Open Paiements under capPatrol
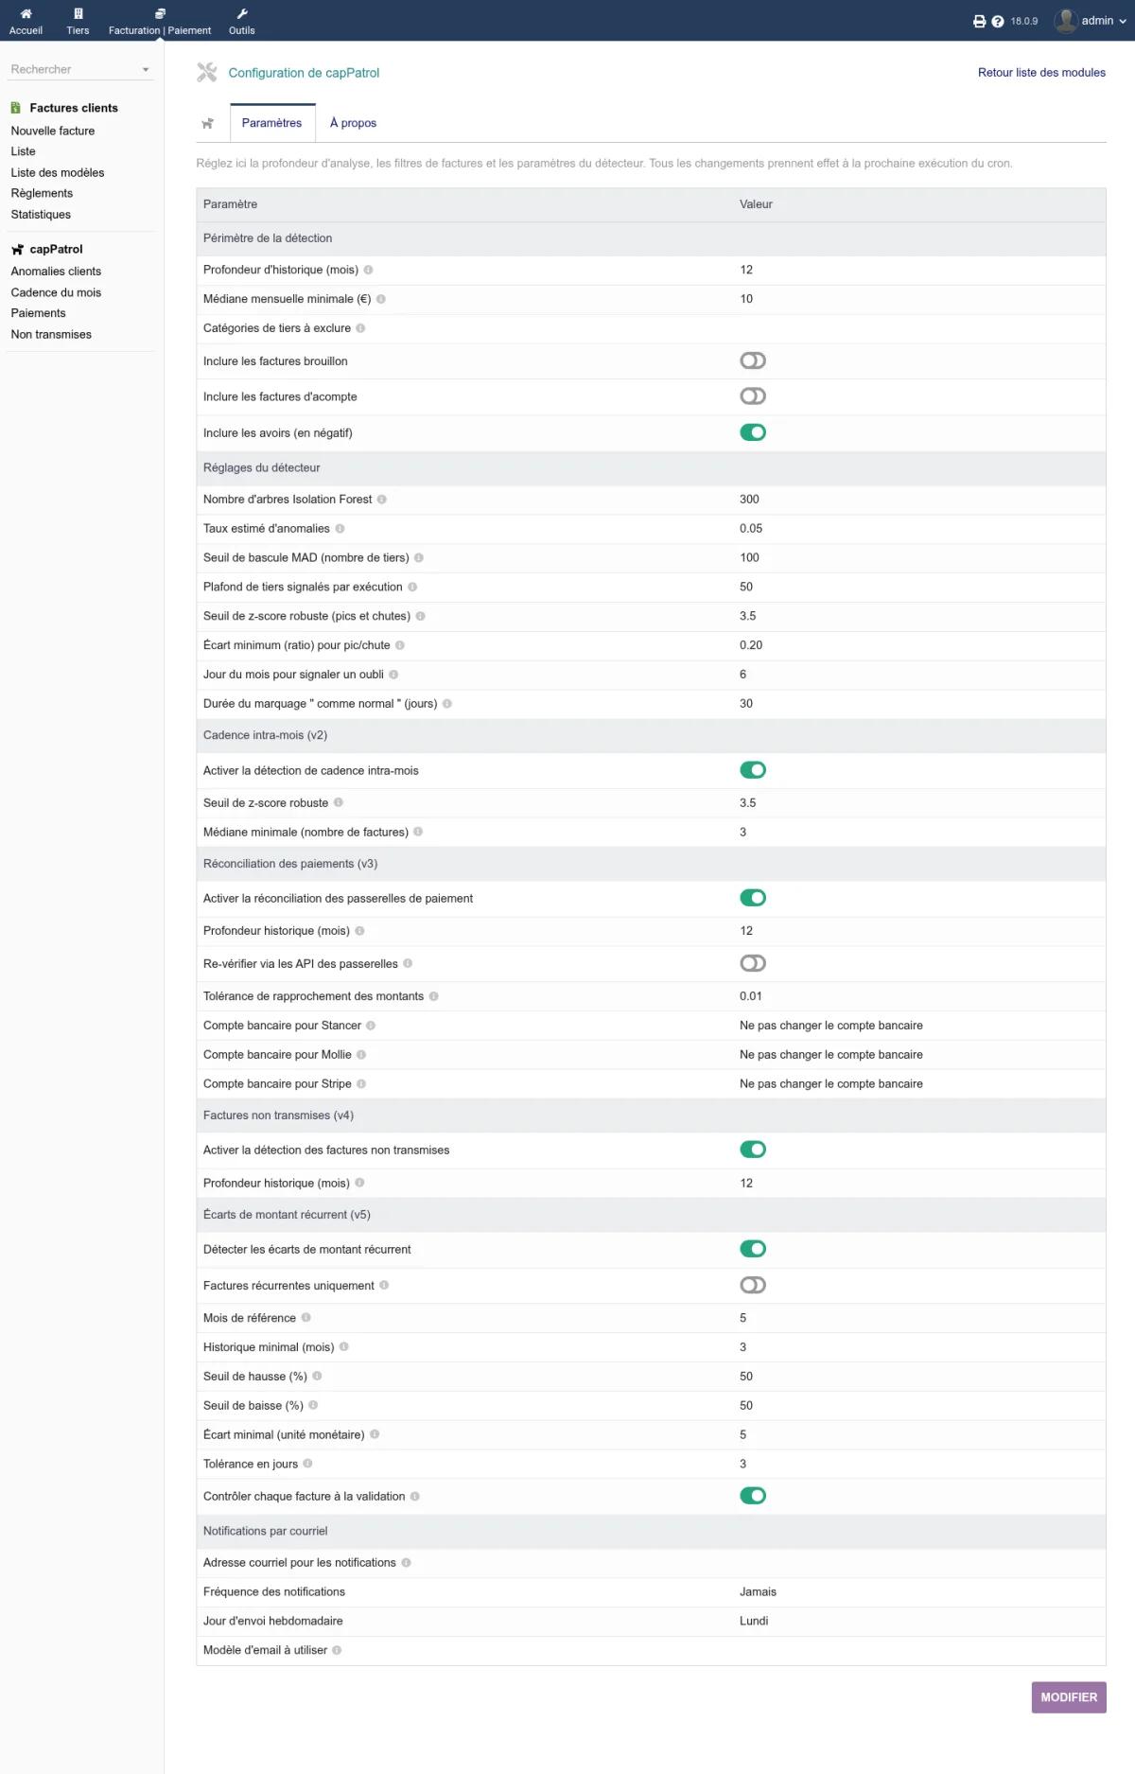Image resolution: width=1135 pixels, height=1774 pixels. (x=39, y=313)
